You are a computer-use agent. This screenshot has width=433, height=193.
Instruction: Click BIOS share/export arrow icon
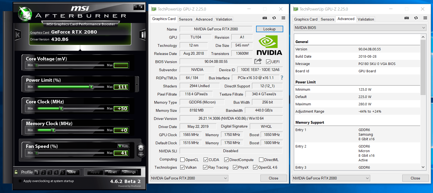pos(258,61)
